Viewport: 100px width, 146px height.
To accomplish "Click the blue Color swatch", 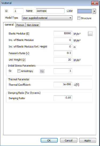I will (x=84, y=11).
